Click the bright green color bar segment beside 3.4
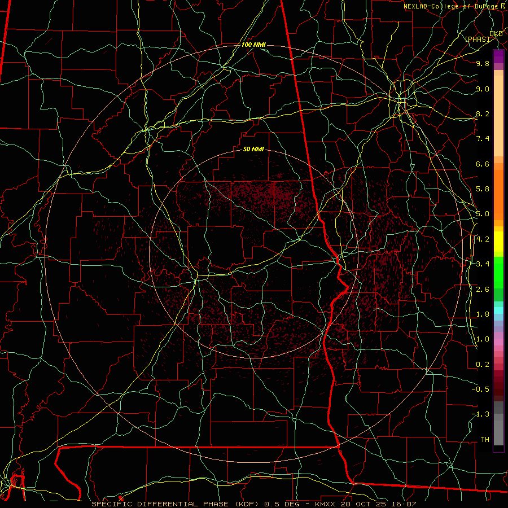 pyautogui.click(x=498, y=271)
